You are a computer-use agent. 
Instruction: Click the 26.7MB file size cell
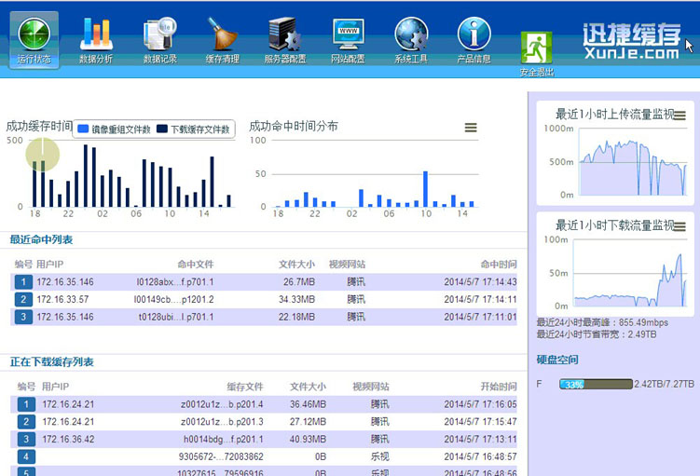[x=299, y=282]
